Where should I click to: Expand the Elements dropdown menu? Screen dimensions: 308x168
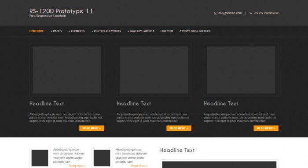[77, 31]
